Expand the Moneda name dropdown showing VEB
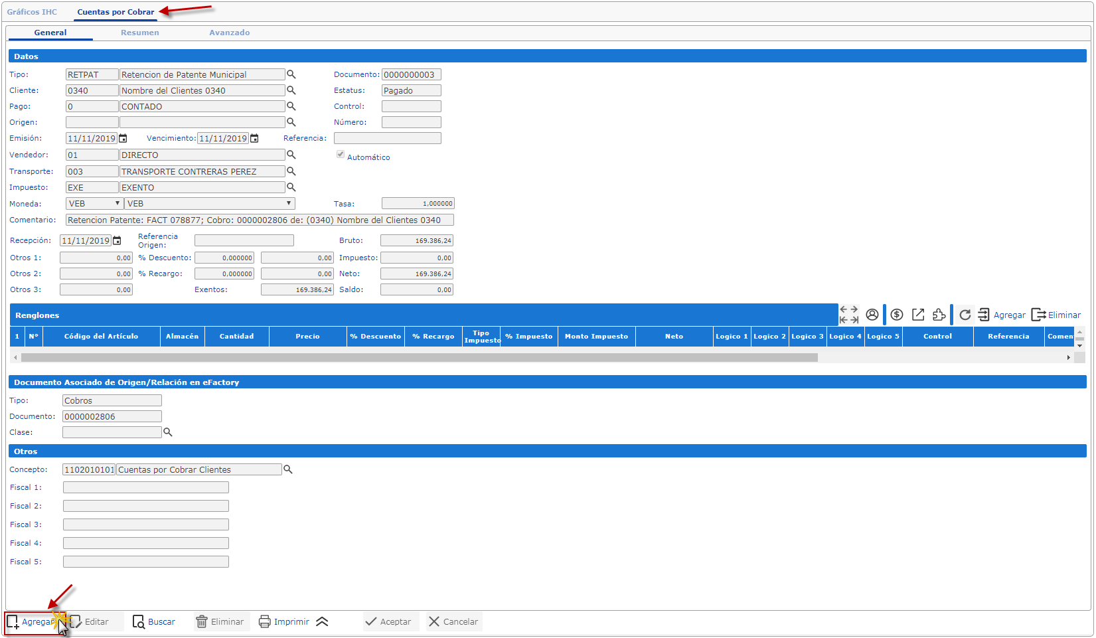 [x=209, y=204]
